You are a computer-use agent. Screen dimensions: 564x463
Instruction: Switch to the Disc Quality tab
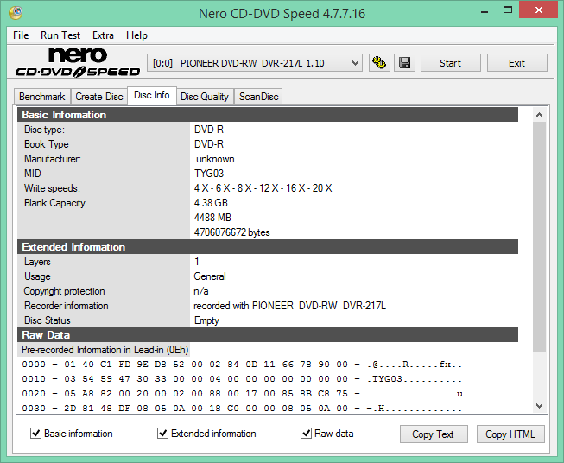pos(205,97)
